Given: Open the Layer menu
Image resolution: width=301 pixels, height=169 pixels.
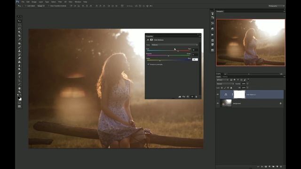Looking at the screenshot, I should (x=41, y=2).
